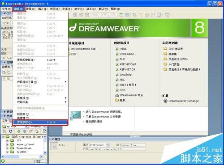
Task: Open the Frames dropdown arrow in toolbar
Action: (163, 15)
